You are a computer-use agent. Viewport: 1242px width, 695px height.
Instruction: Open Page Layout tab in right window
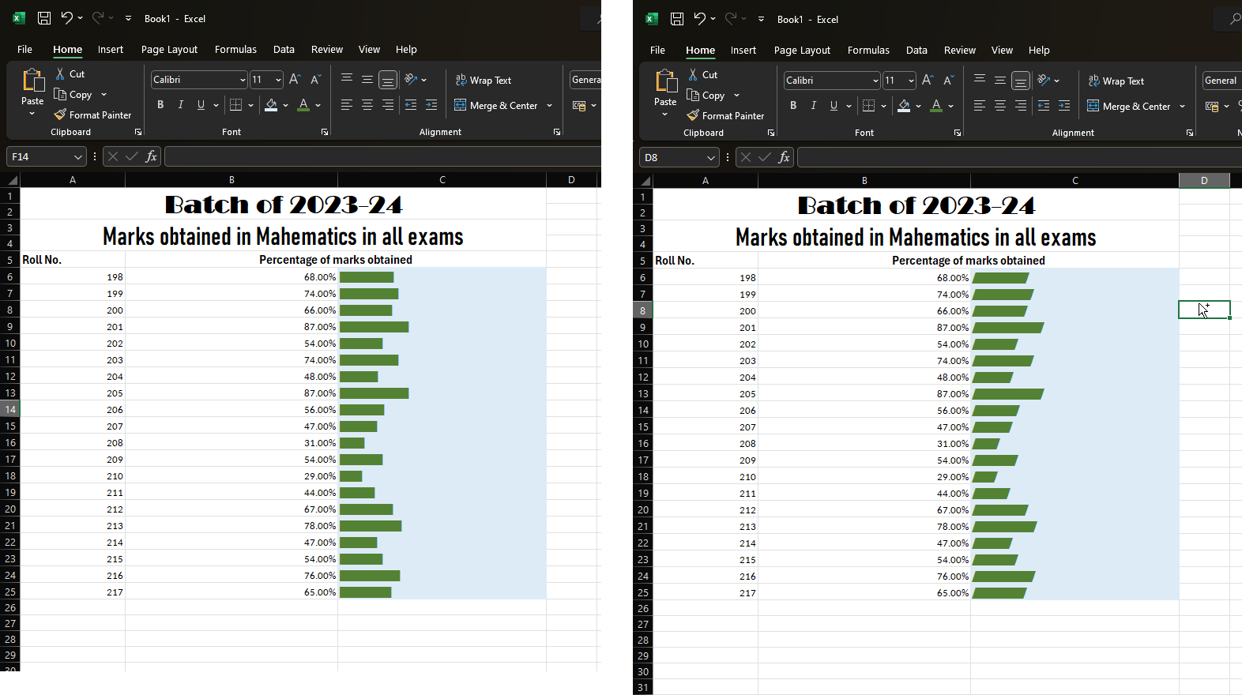pyautogui.click(x=802, y=50)
